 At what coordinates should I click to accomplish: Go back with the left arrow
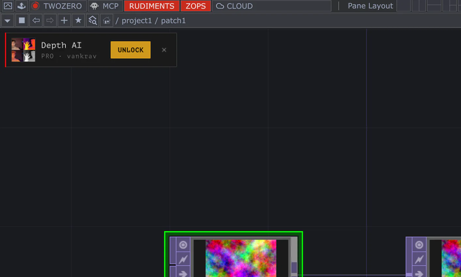36,21
